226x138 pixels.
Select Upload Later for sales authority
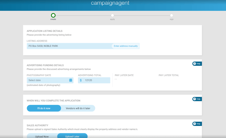pos(72,136)
